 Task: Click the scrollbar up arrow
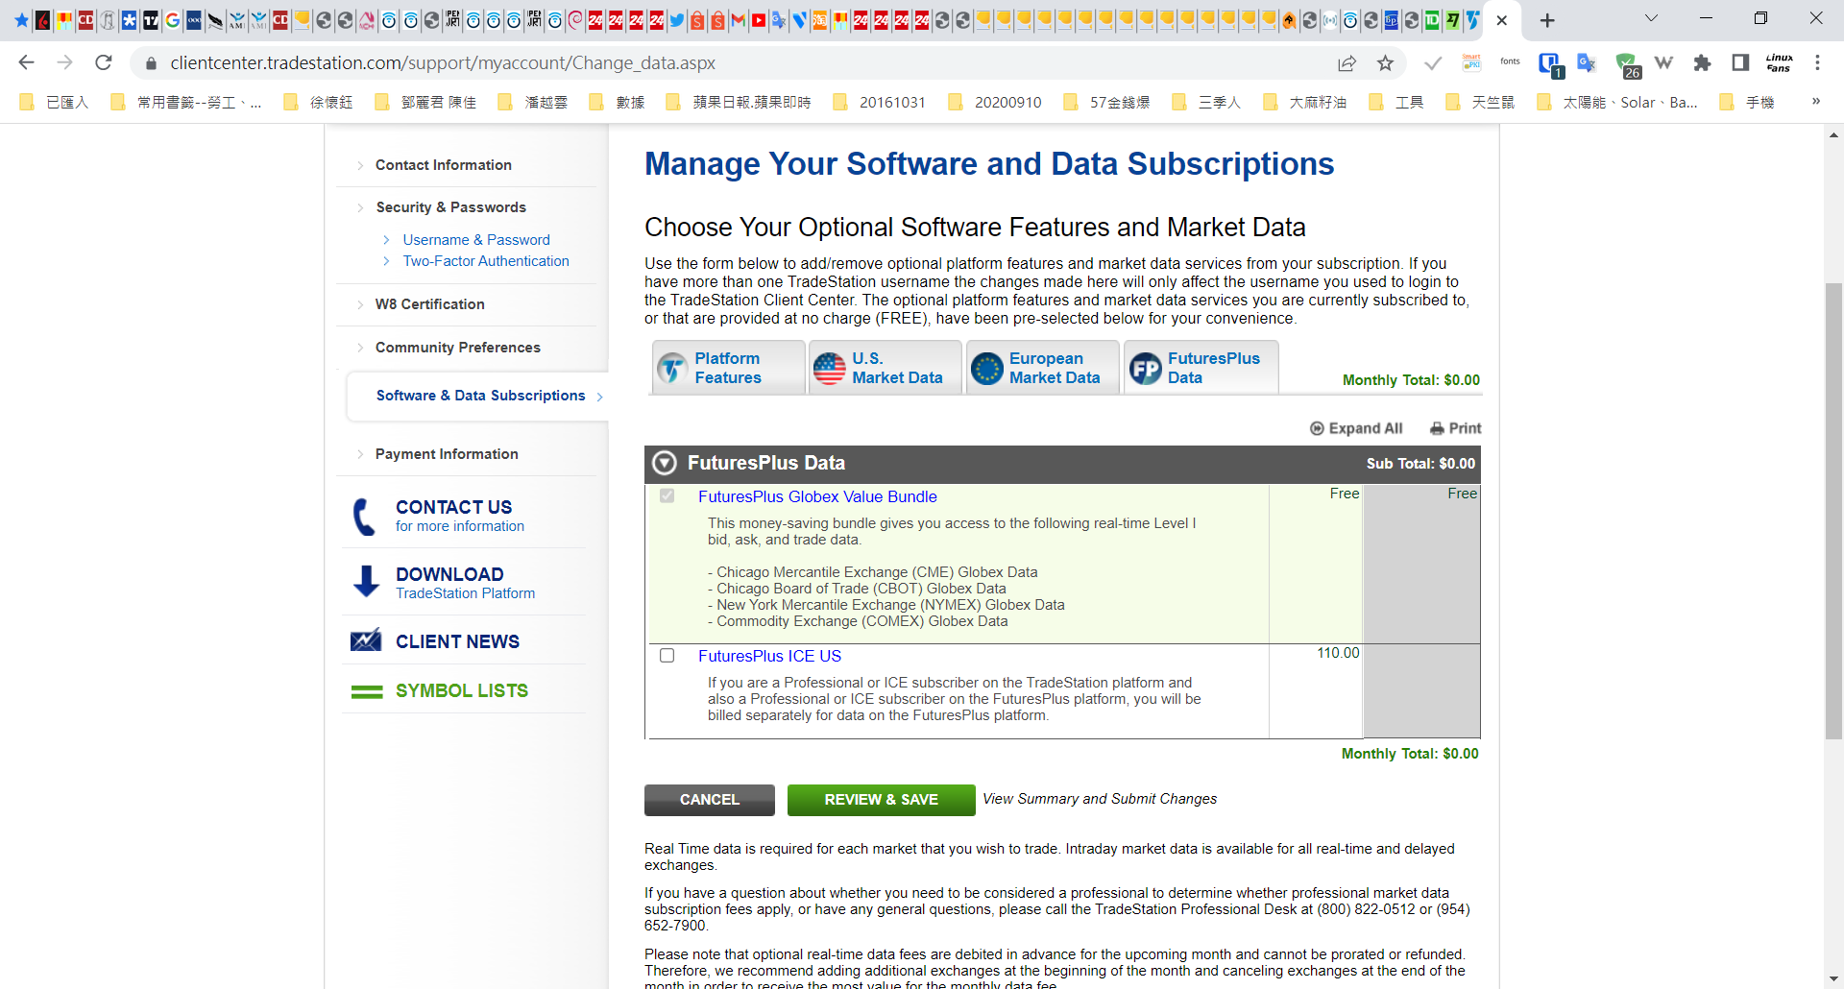[x=1833, y=134]
